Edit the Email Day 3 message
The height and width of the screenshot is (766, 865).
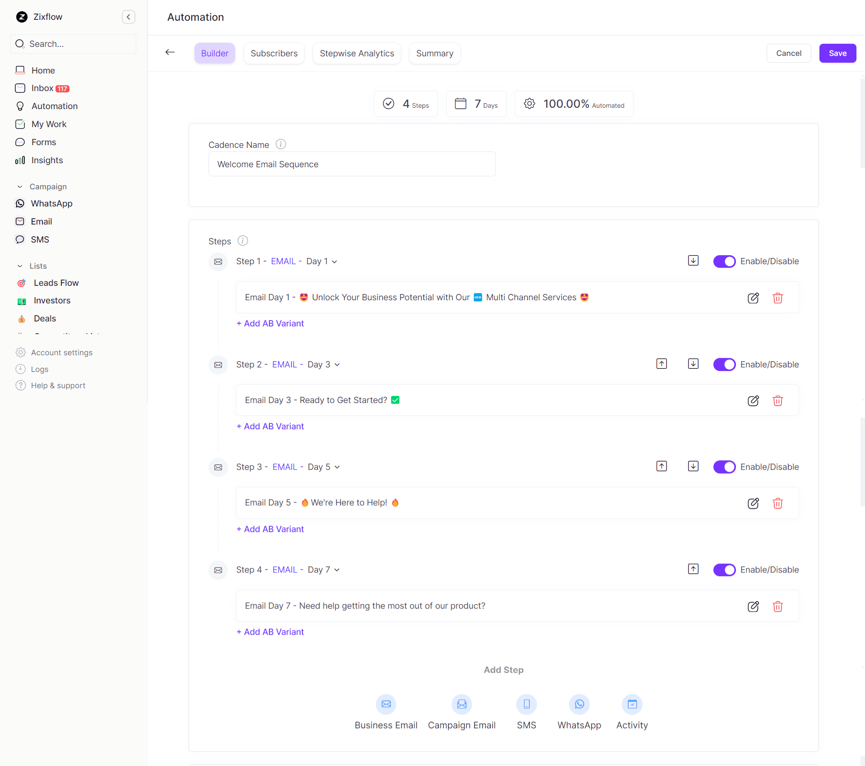(753, 401)
